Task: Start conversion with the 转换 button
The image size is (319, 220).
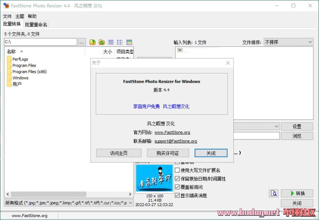Action: 297,193
